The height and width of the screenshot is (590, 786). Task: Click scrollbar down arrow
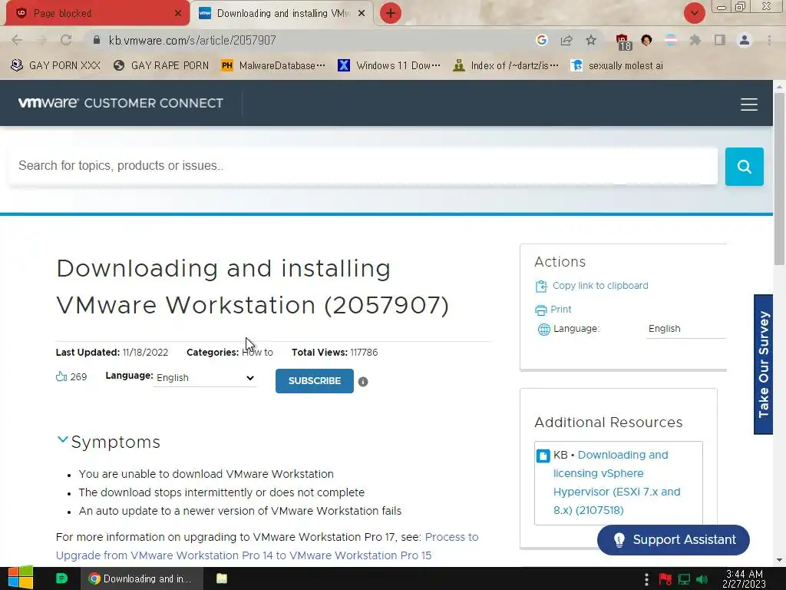point(779,560)
